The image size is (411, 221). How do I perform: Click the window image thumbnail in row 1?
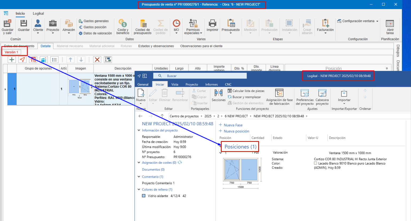[80, 89]
